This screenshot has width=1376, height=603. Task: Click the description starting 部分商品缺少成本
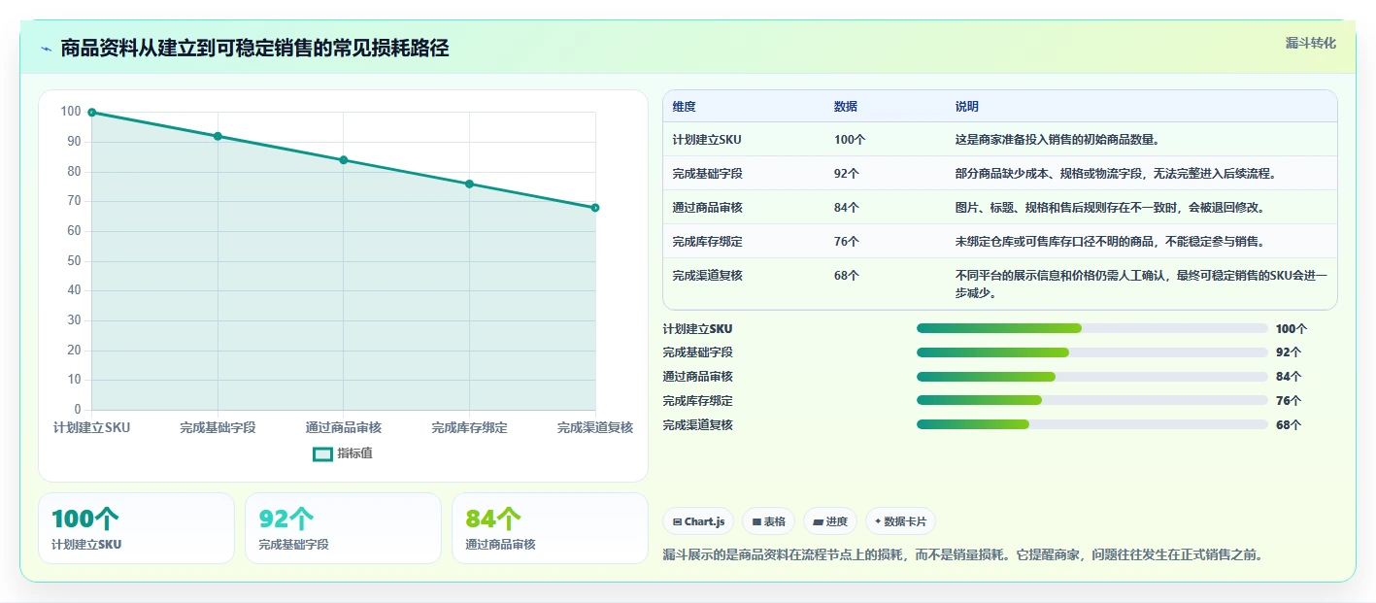[1116, 174]
